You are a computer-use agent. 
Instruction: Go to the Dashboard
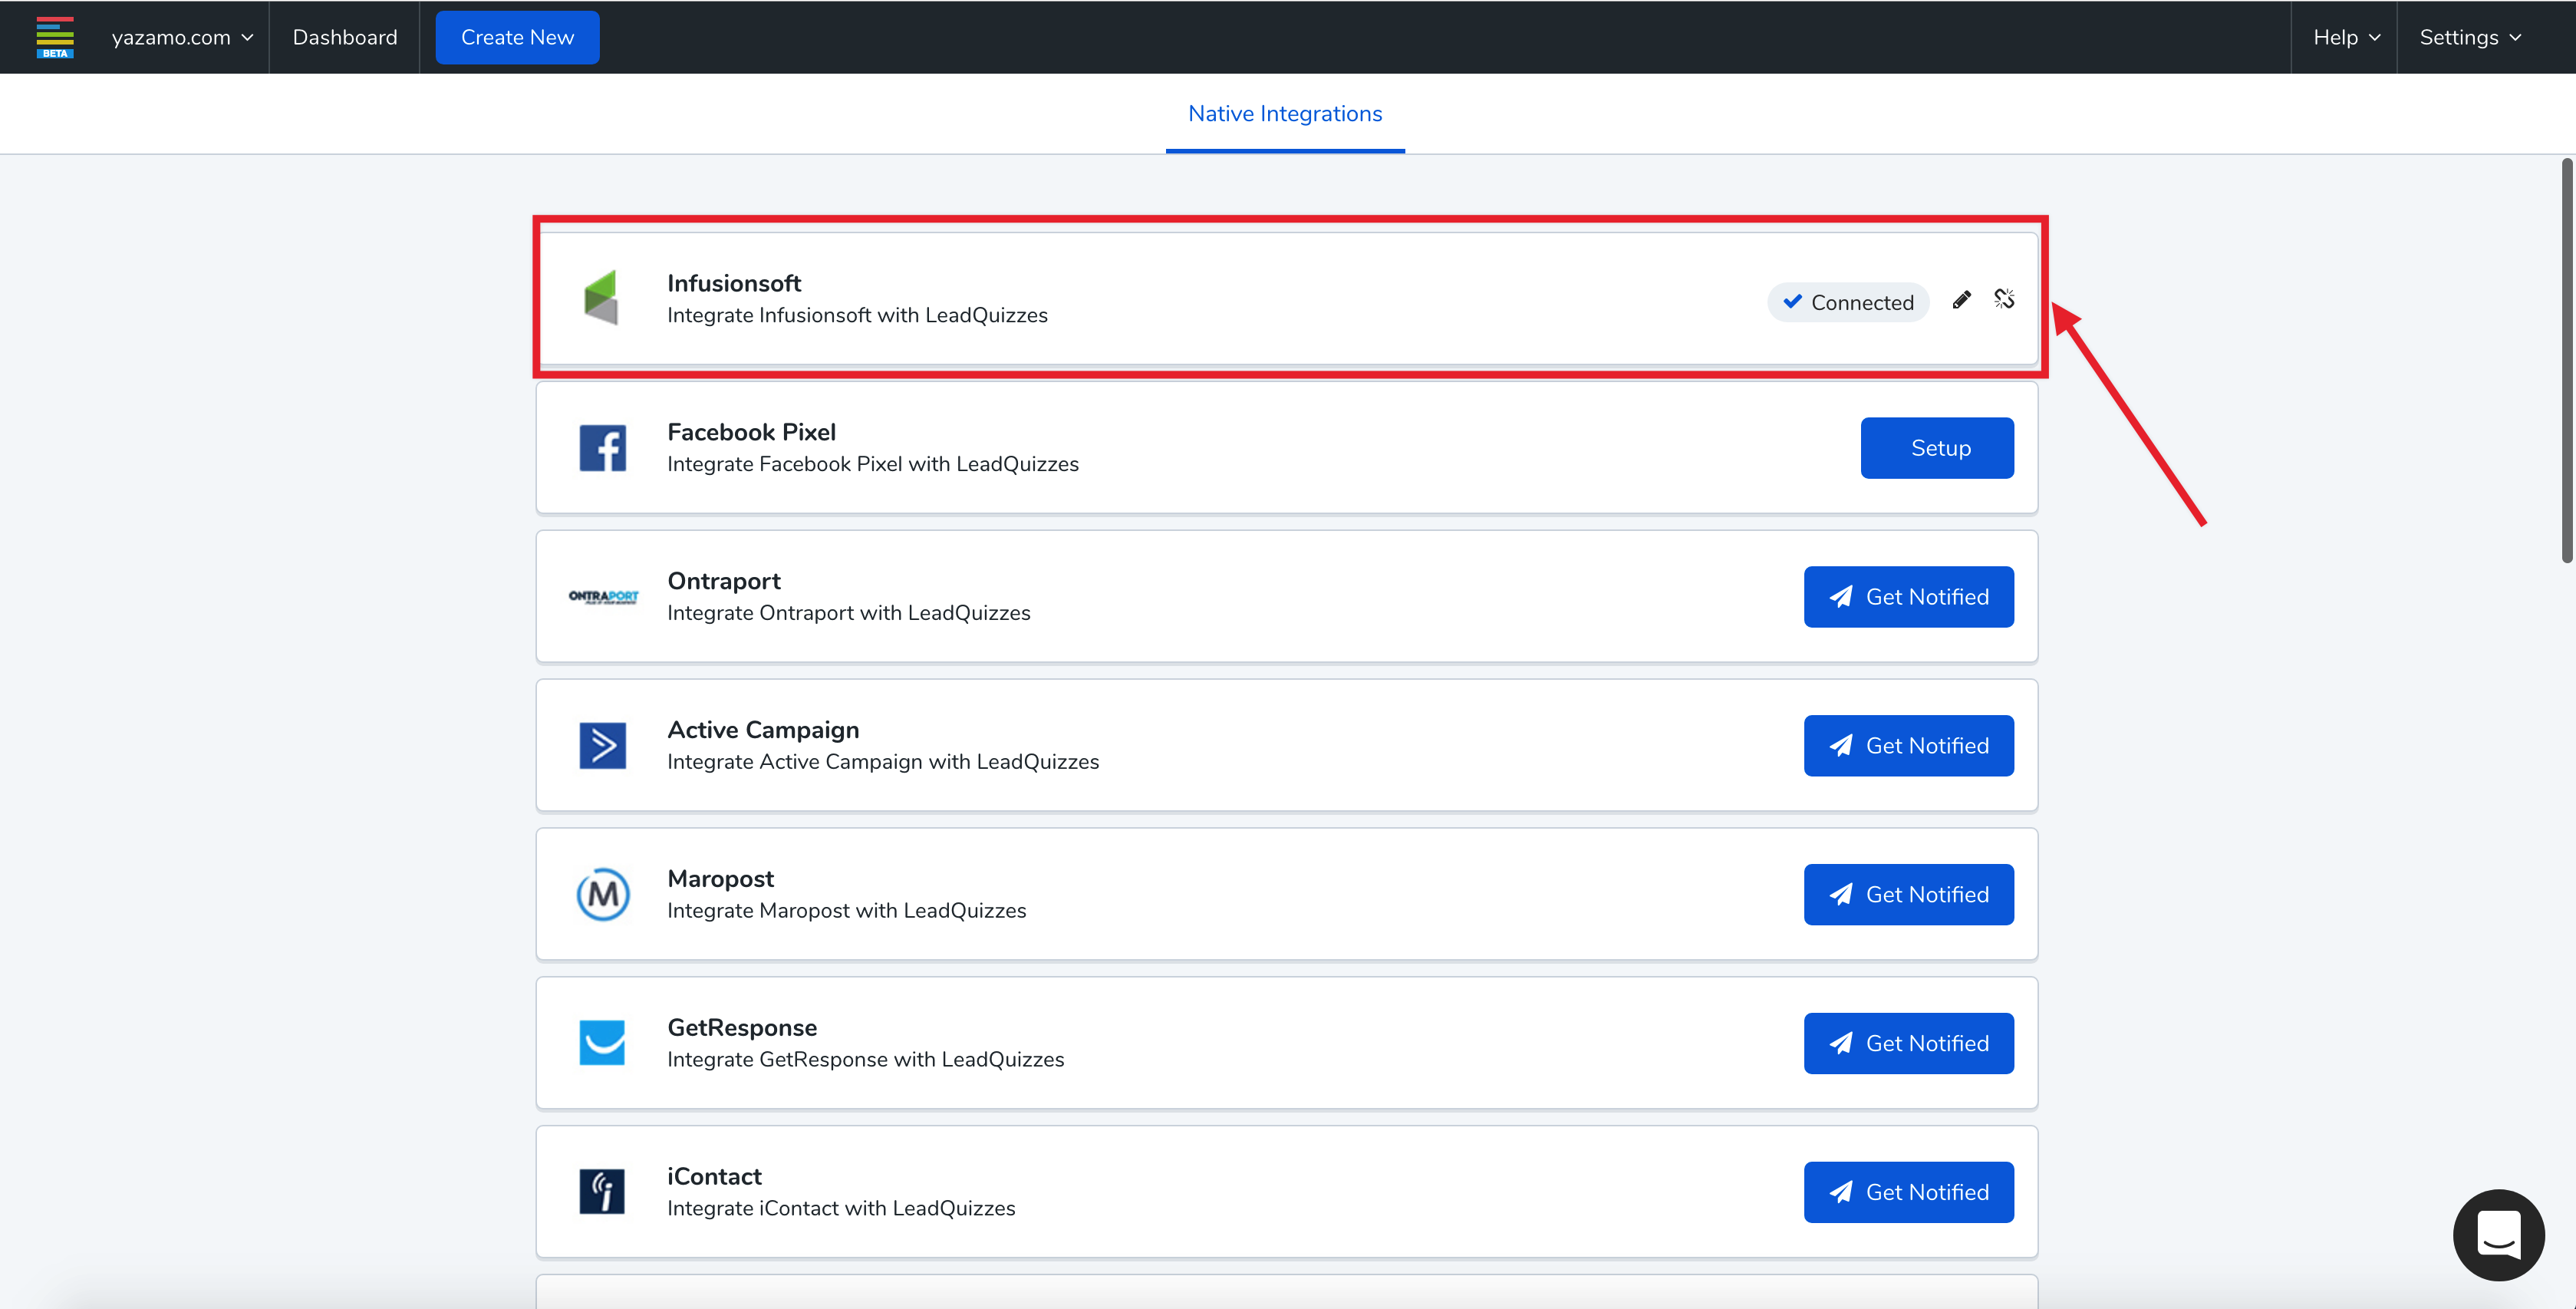[x=345, y=37]
